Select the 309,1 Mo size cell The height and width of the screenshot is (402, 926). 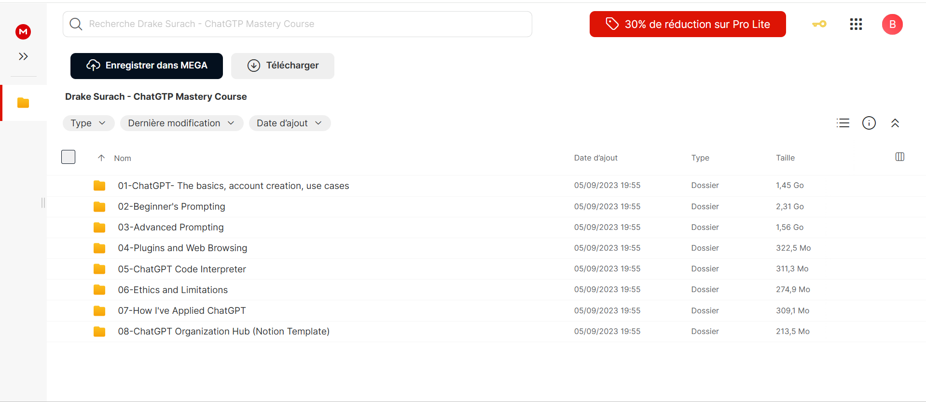[793, 310]
